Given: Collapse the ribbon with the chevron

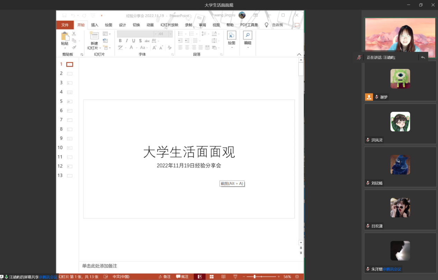Looking at the screenshot, I should coord(299,54).
